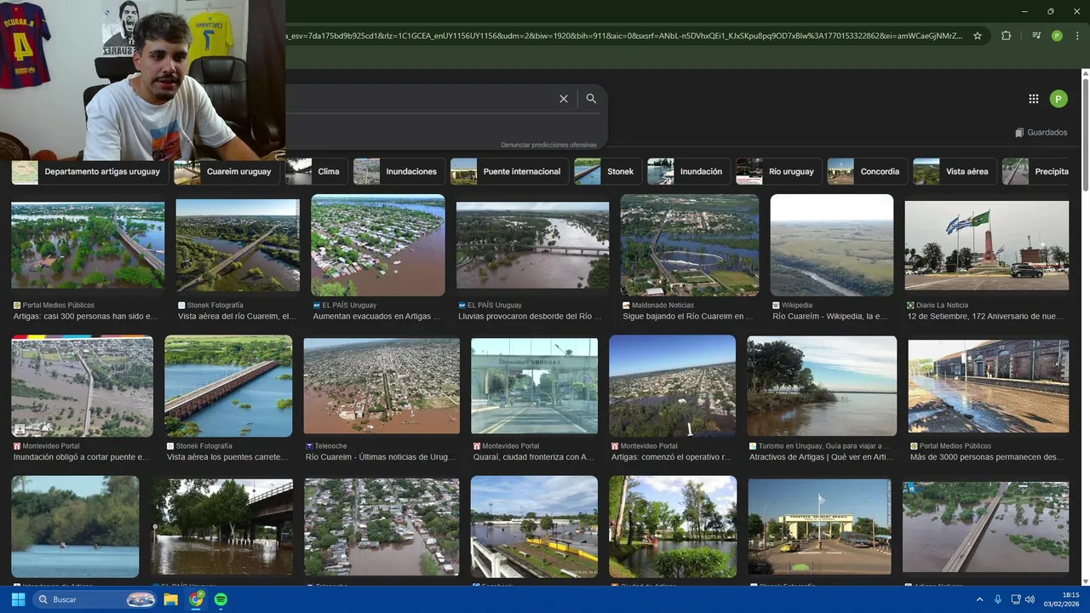Select the Inundaciones filter chip
1090x613 pixels.
pyautogui.click(x=399, y=171)
